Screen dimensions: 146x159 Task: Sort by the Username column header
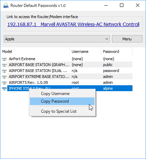[x=86, y=51]
